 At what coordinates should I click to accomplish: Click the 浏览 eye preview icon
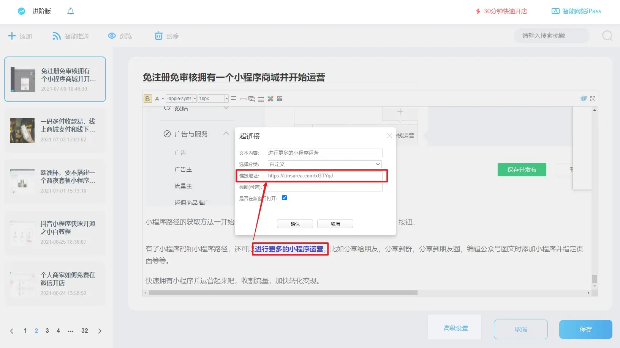[112, 36]
